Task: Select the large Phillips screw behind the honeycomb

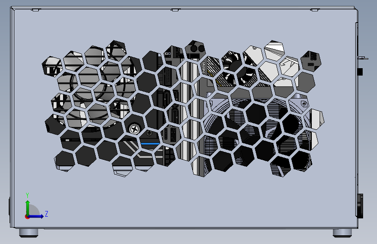Action: click(x=135, y=129)
